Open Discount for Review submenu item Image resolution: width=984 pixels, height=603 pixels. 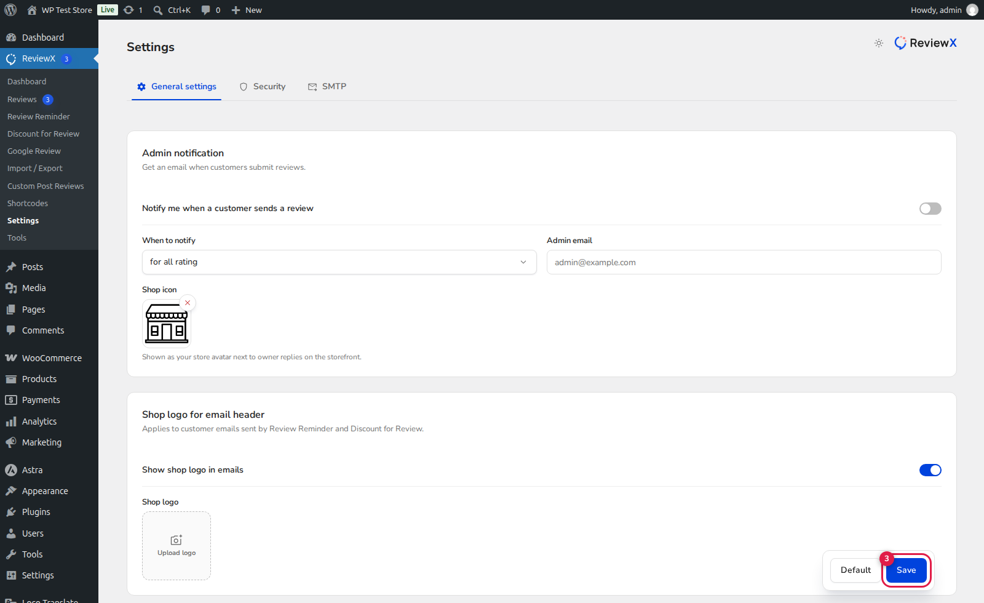click(x=43, y=134)
